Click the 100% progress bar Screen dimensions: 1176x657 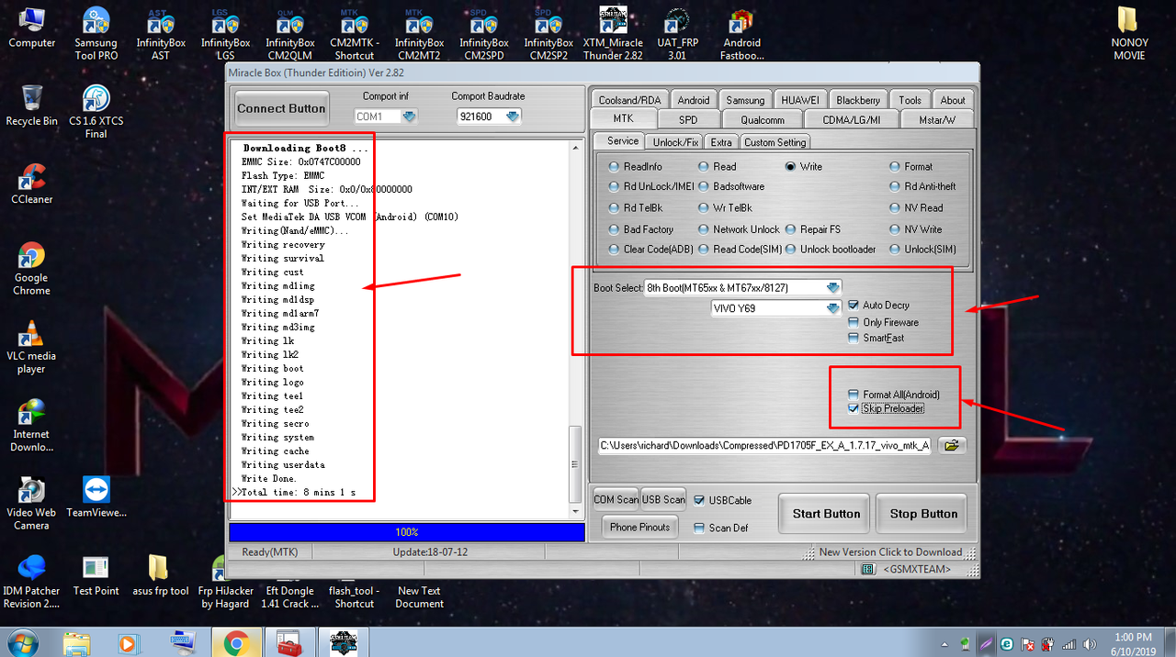[406, 532]
